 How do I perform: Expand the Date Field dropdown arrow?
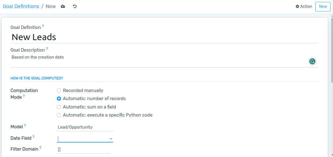111,139
